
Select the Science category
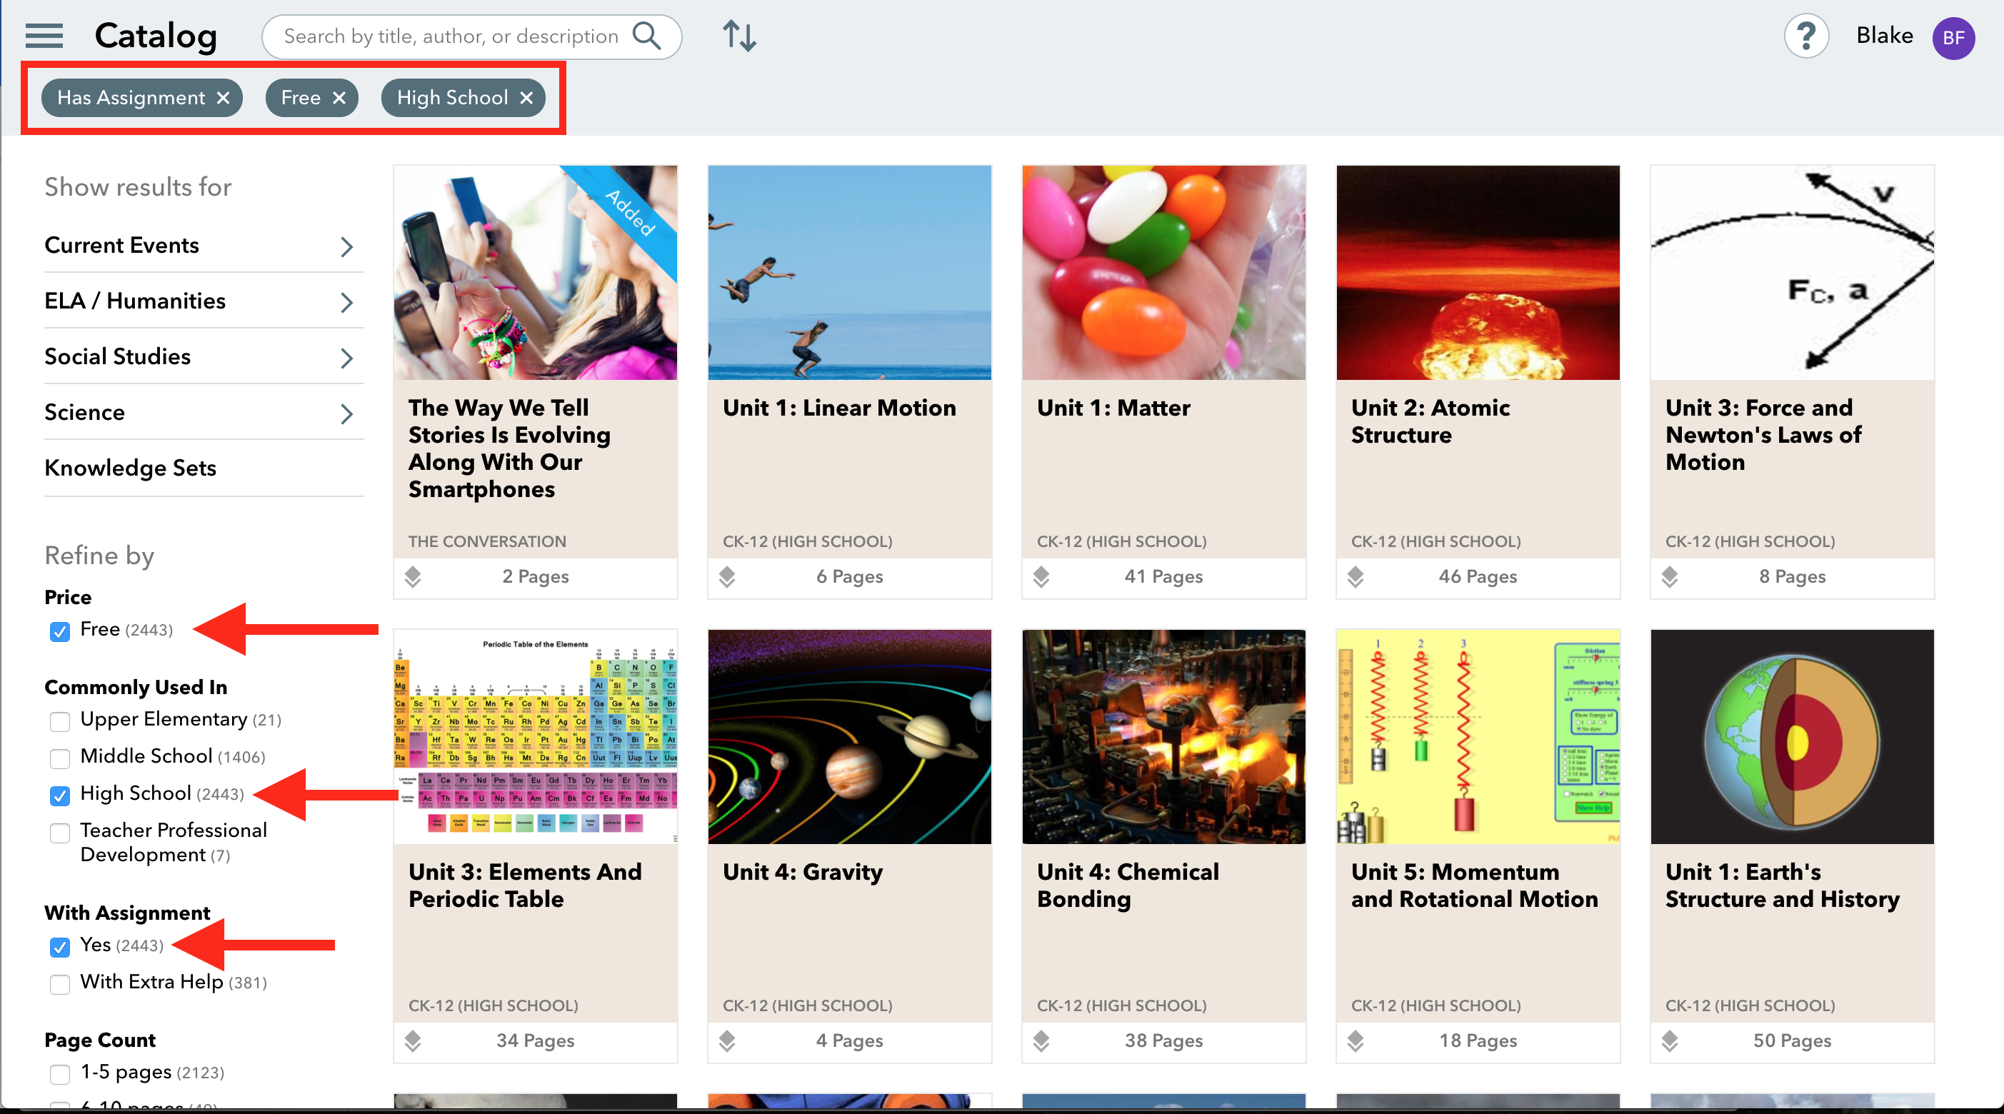[x=85, y=412]
